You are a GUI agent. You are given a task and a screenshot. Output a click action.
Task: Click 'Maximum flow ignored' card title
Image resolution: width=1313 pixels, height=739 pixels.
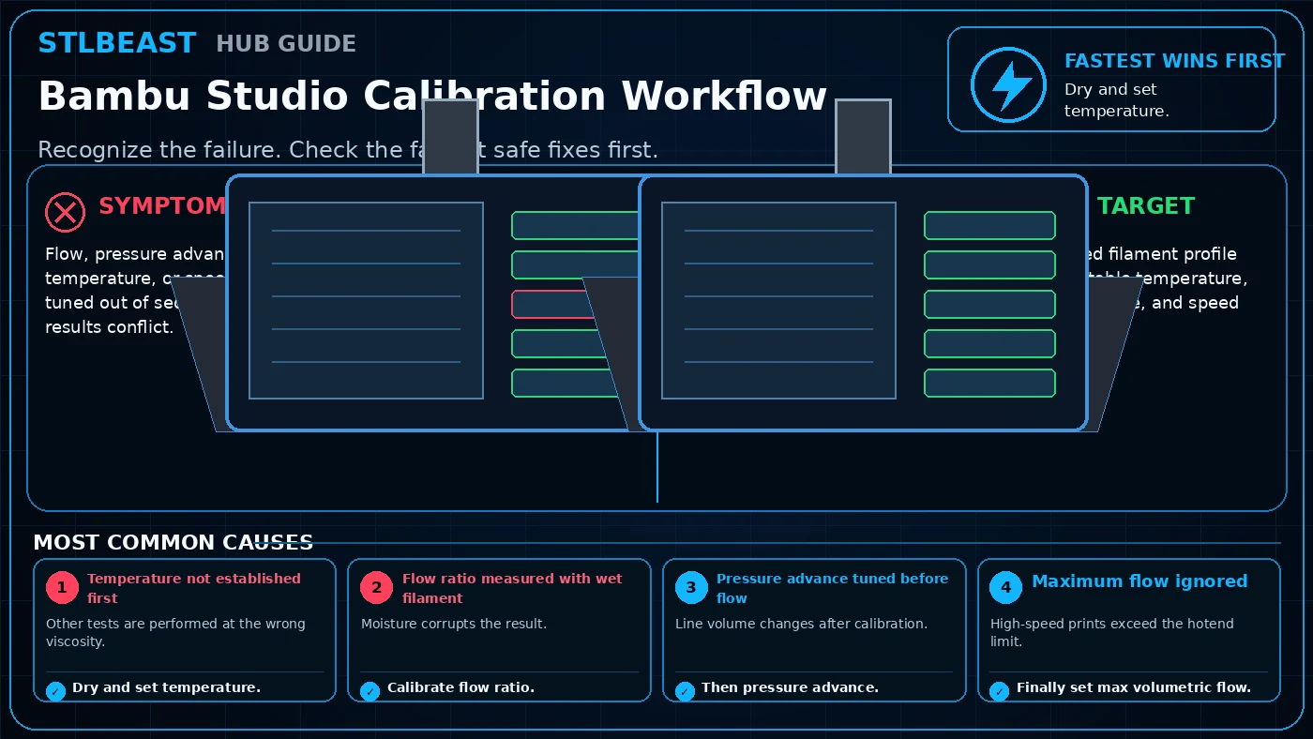pos(1139,581)
